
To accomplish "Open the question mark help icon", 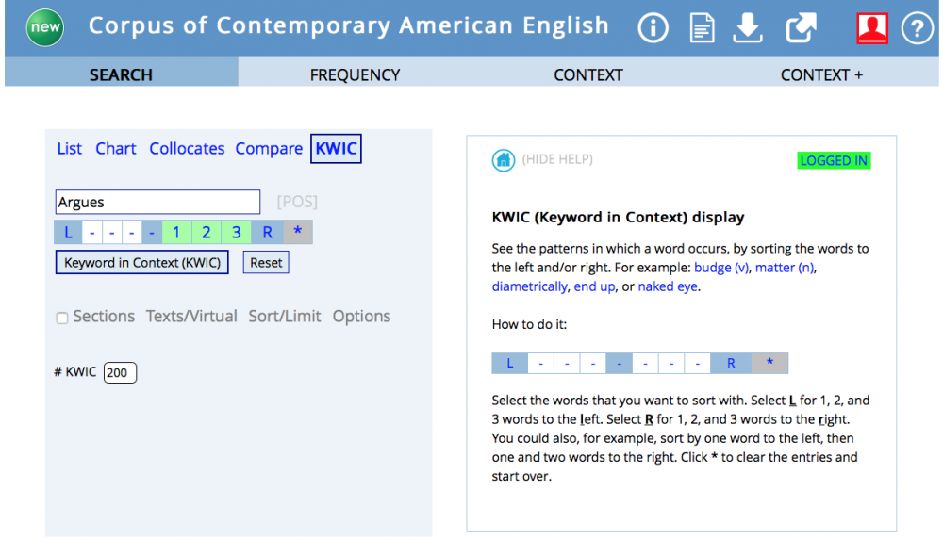I will (918, 28).
